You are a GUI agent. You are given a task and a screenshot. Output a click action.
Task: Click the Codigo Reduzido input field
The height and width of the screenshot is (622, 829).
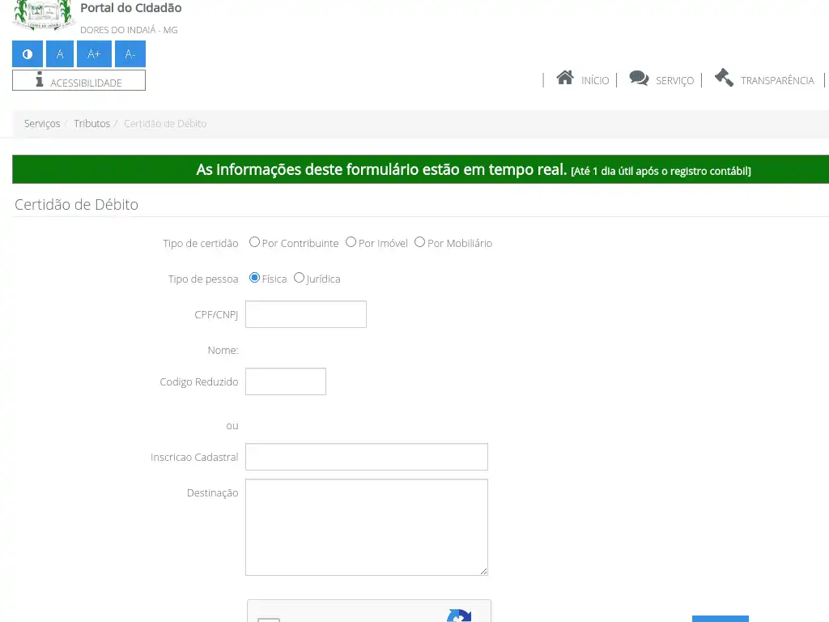pyautogui.click(x=285, y=381)
